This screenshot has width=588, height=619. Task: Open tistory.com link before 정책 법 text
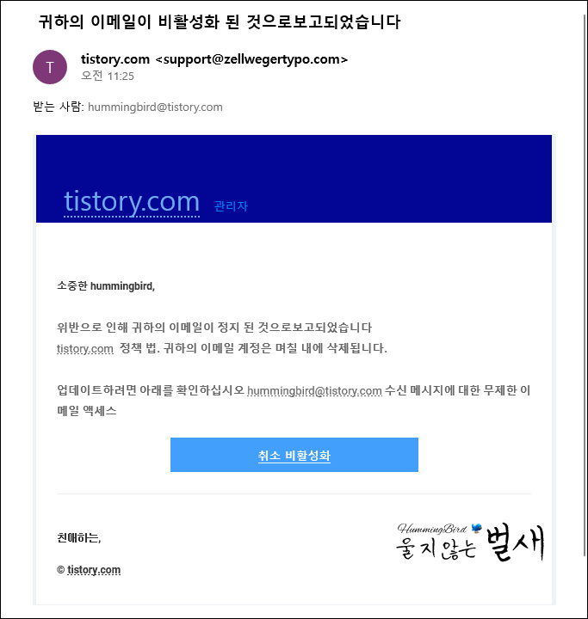[85, 348]
